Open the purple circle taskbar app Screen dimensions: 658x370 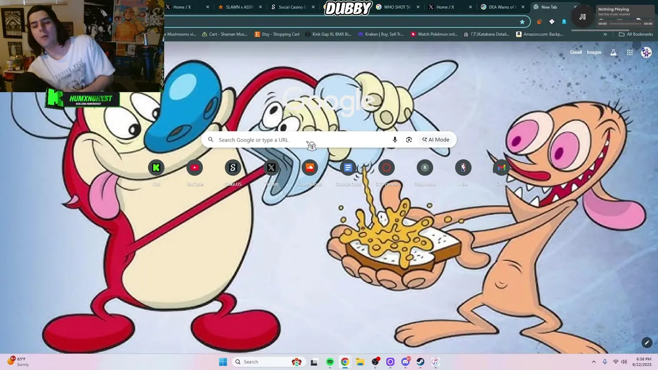[x=390, y=362]
